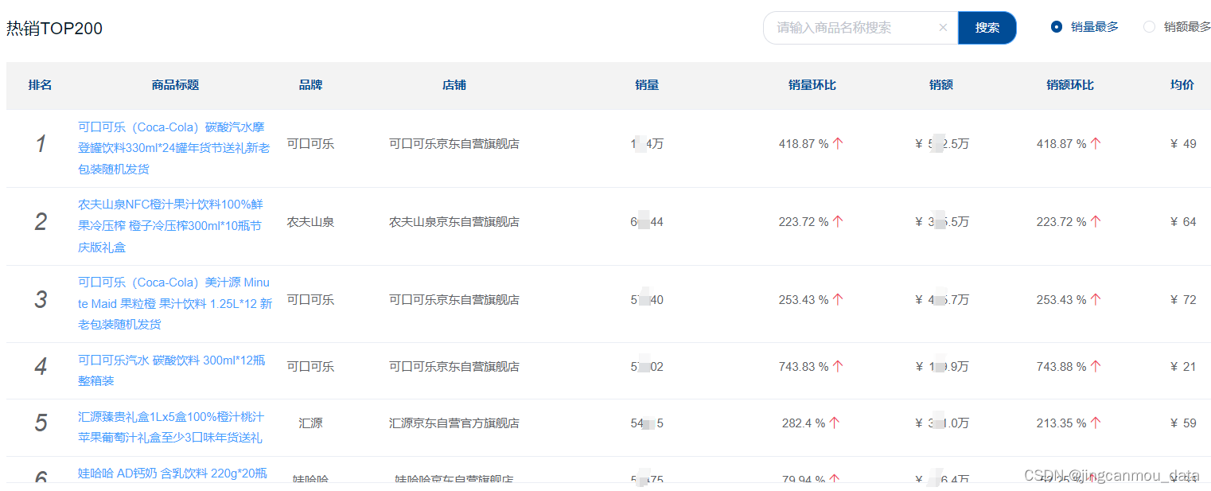Click store 可口可乐京东自营旗舰店 in rank 3 row
The height and width of the screenshot is (491, 1211).
(454, 300)
